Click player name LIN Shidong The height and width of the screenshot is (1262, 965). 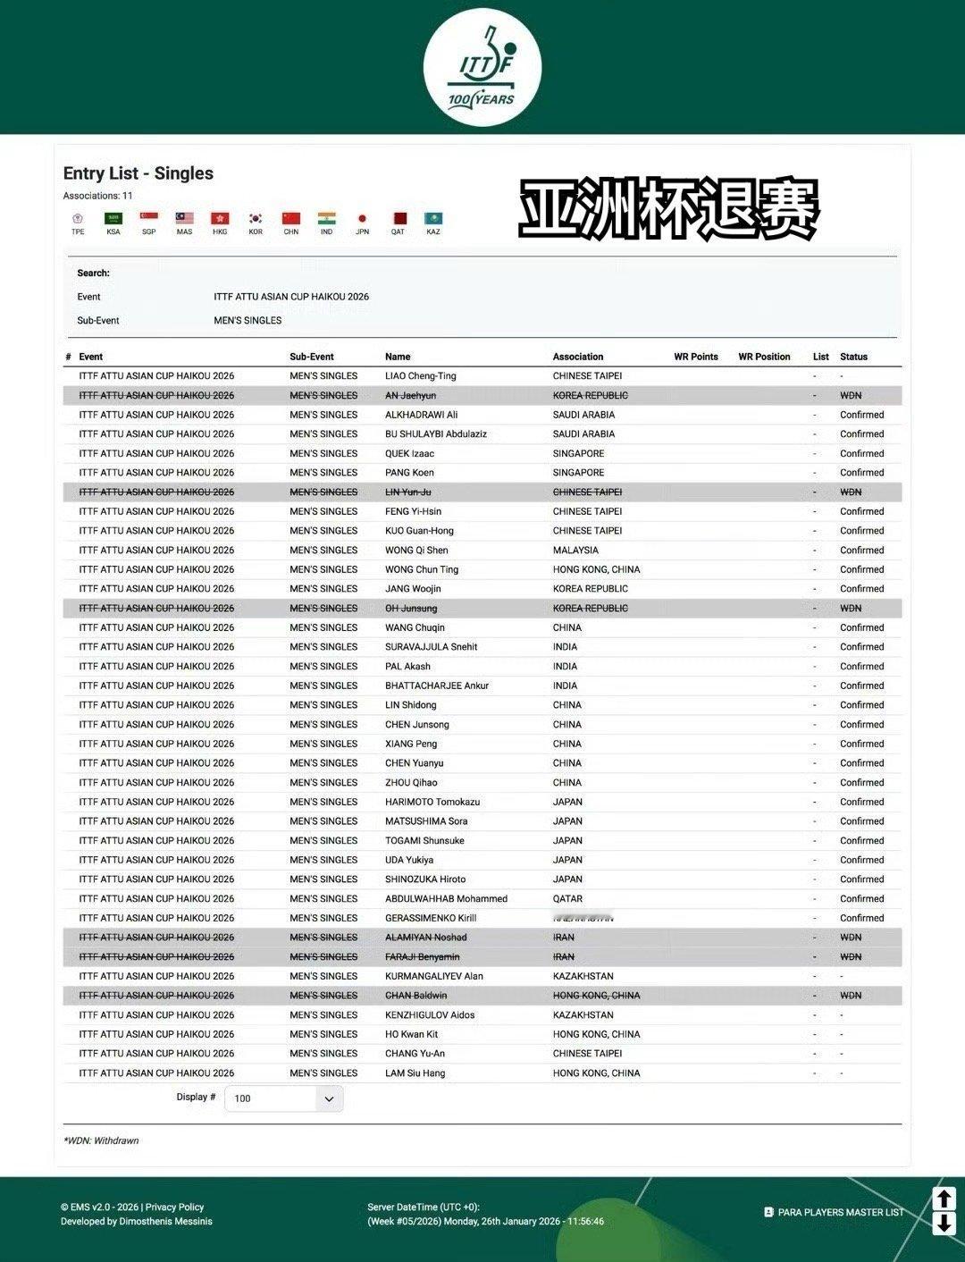click(411, 705)
